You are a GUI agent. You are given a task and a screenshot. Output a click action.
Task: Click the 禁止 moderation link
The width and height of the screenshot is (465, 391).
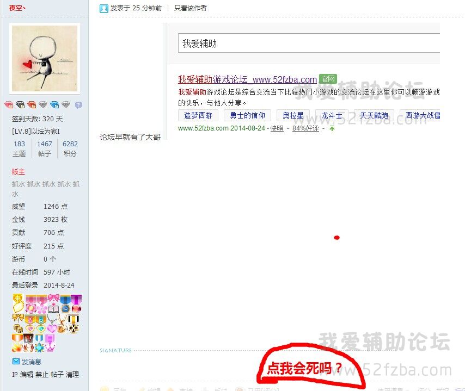pos(42,375)
